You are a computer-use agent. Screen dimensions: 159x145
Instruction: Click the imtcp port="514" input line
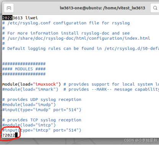tap(42, 130)
